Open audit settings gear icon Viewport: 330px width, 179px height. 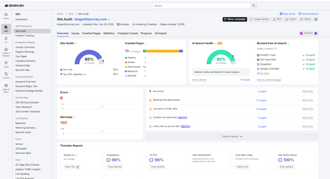tap(316, 19)
